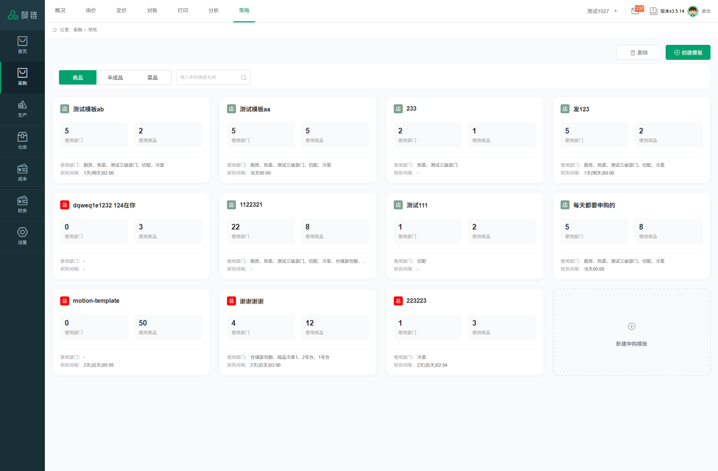The height and width of the screenshot is (471, 718).
Task: Switch to the 半成品 segment
Action: [115, 78]
